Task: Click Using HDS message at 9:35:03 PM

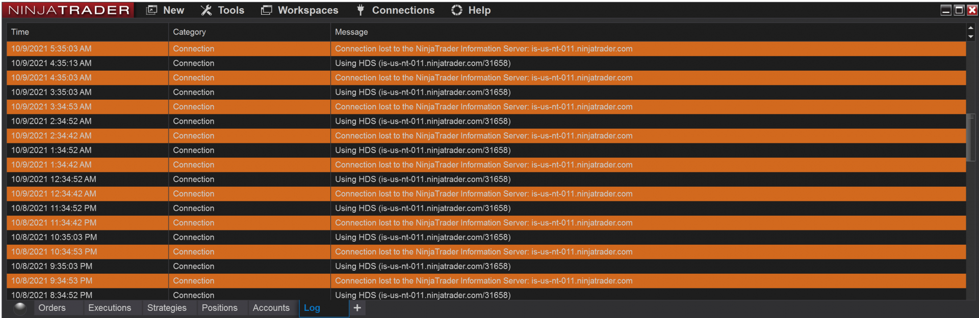Action: click(x=423, y=266)
